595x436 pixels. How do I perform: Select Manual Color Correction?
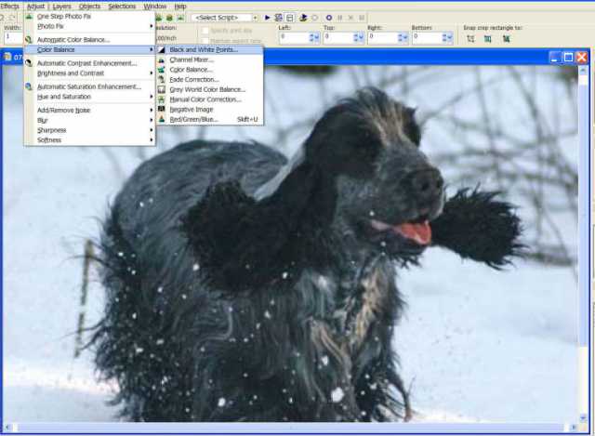(x=209, y=99)
